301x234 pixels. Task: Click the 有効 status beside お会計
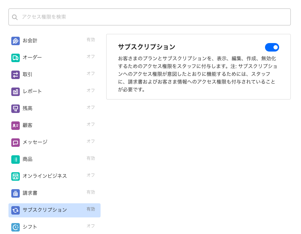91,40
